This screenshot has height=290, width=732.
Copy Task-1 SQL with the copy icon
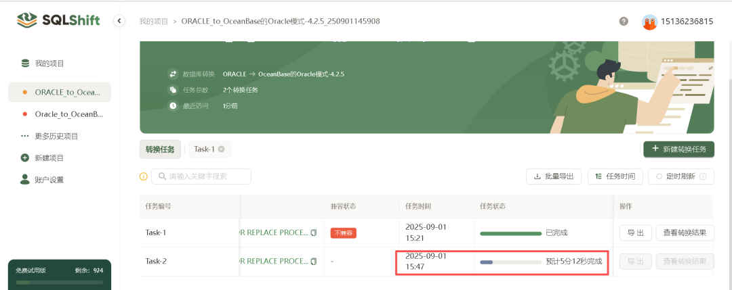tap(314, 233)
